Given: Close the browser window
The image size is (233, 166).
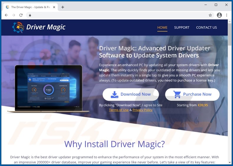Looking at the screenshot, I should click(x=226, y=5).
